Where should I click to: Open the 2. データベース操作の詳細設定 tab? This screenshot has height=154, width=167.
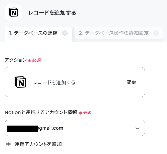click(x=119, y=33)
